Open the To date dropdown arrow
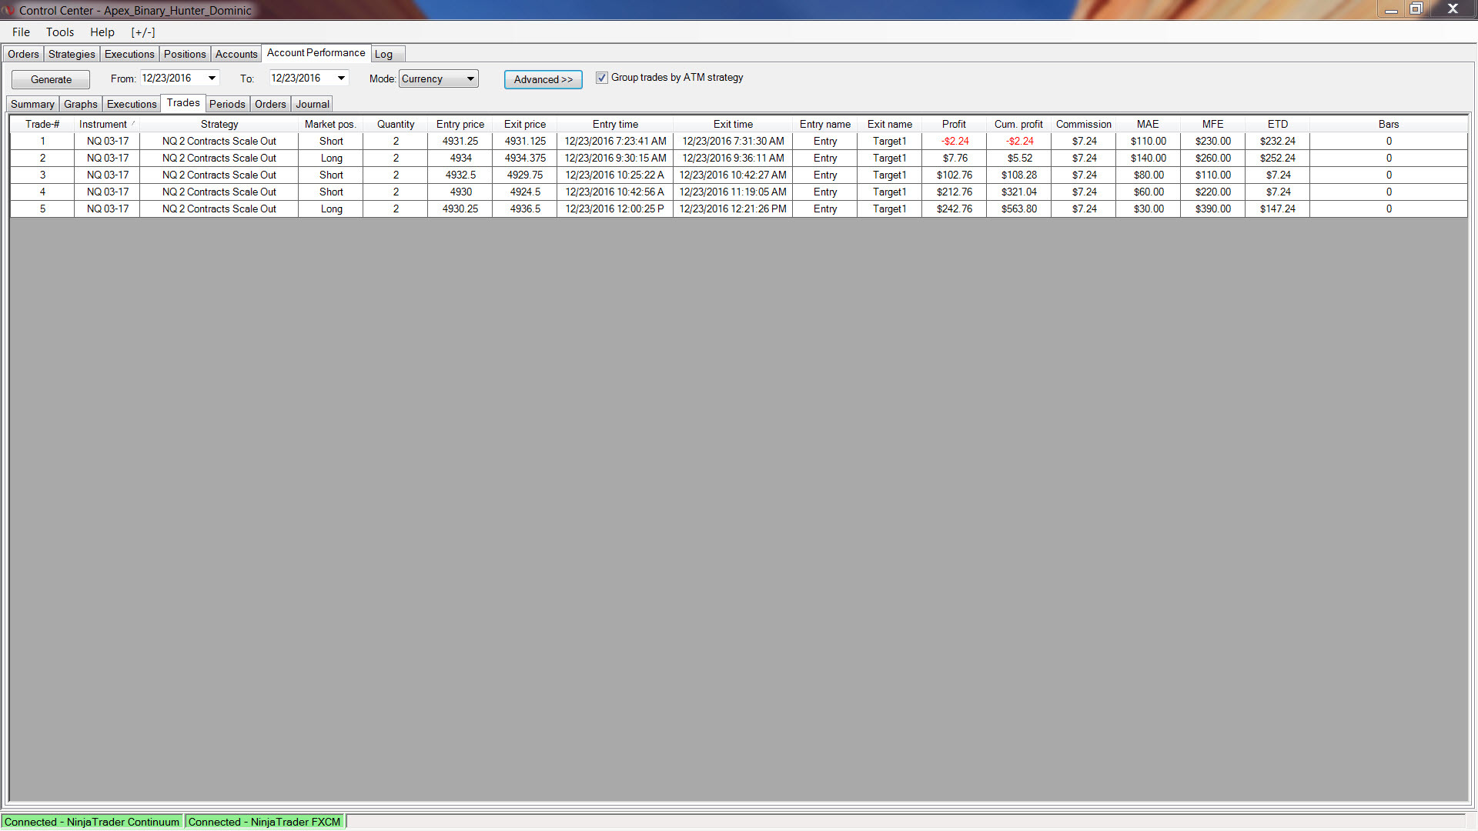This screenshot has height=831, width=1478. point(341,78)
